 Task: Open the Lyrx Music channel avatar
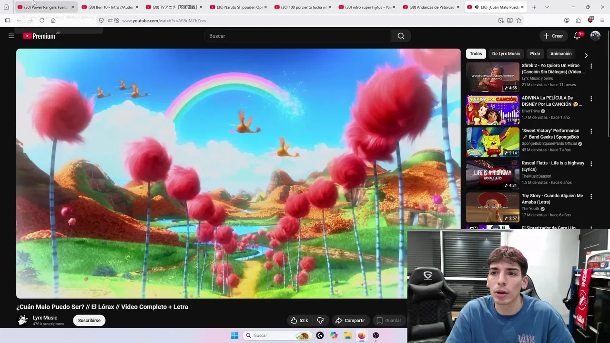point(22,320)
